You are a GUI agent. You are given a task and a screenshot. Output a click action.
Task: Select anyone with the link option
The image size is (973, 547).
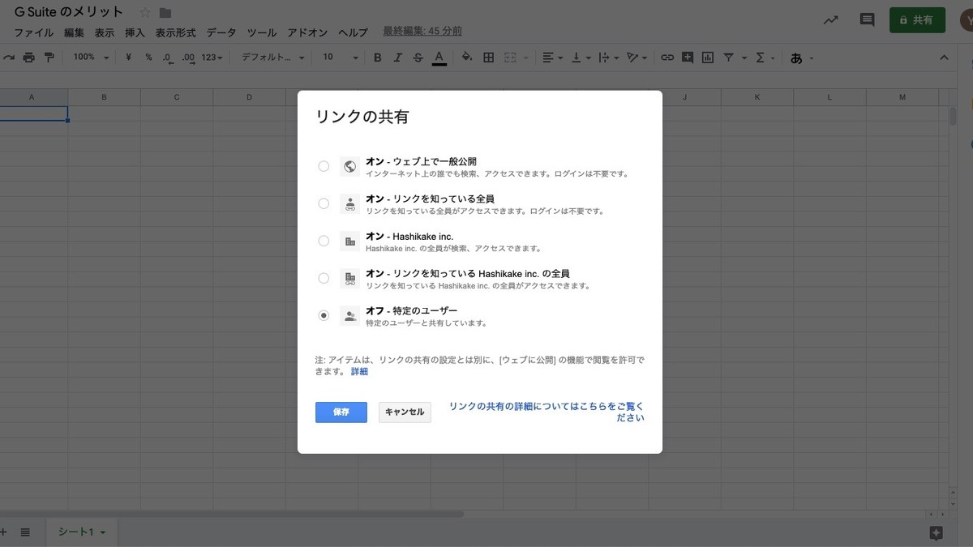[324, 203]
